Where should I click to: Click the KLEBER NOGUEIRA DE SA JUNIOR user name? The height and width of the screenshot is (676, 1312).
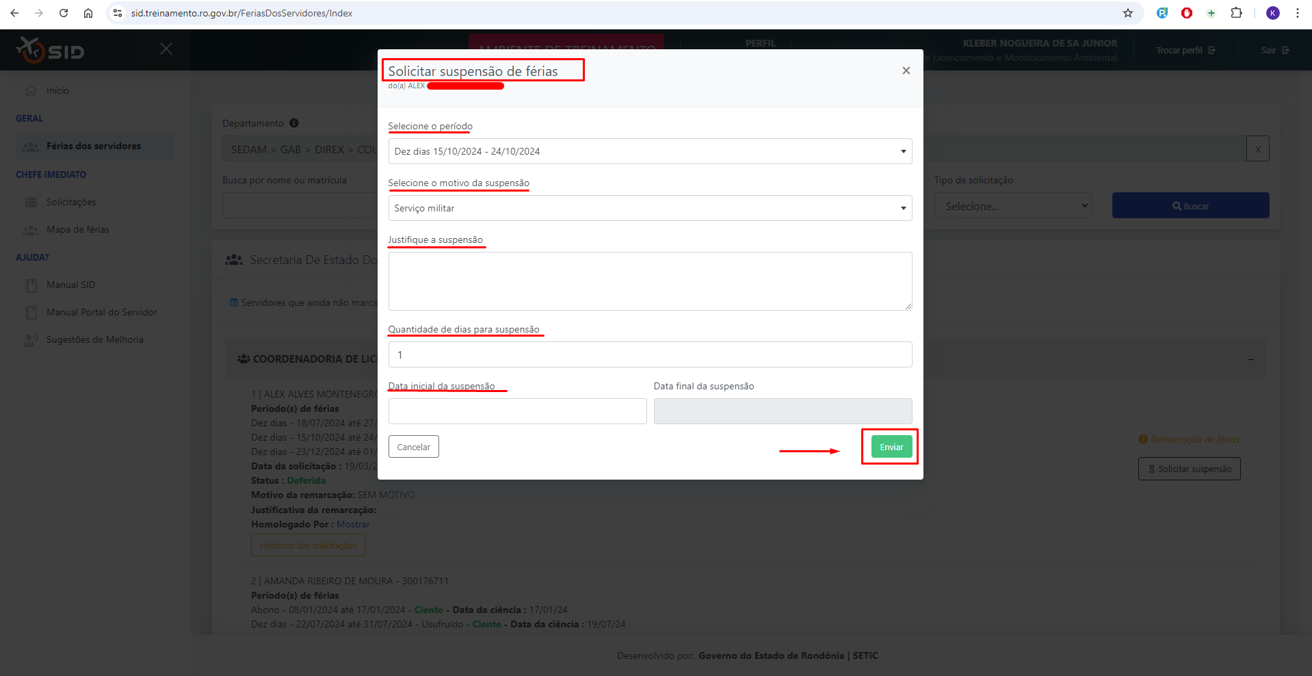coord(1040,43)
